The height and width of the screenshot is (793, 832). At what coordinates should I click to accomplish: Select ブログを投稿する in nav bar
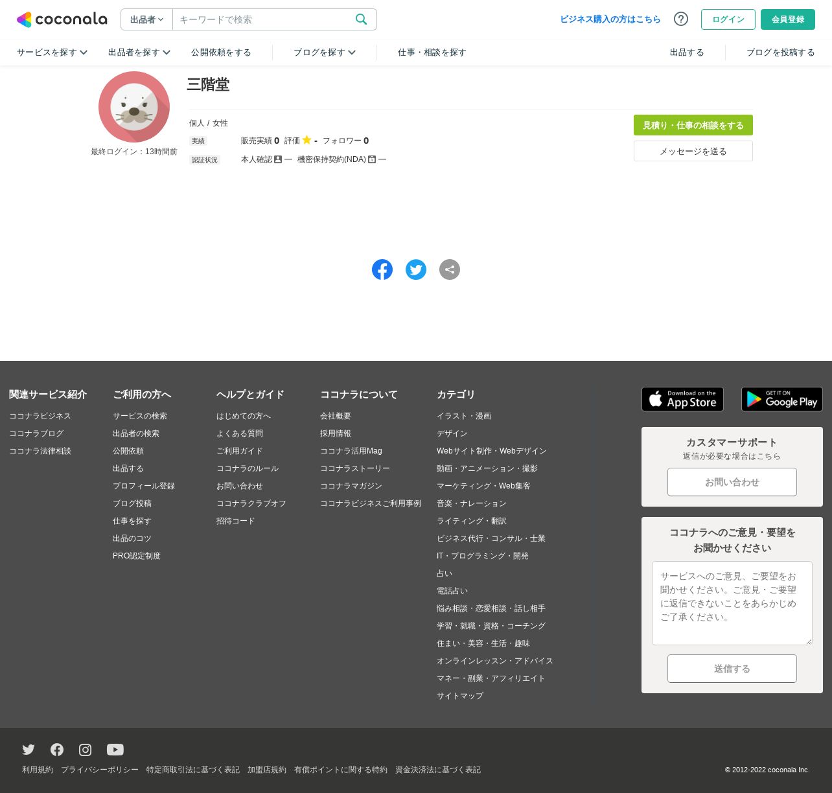point(781,52)
